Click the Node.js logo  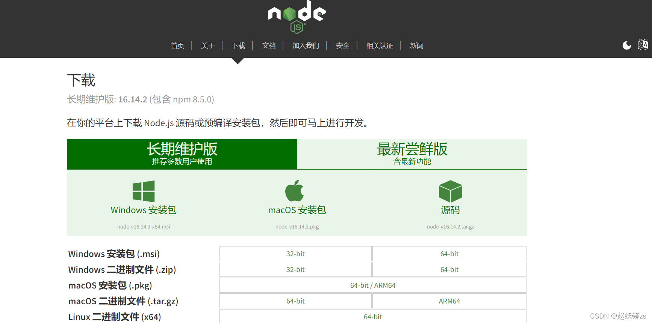(297, 17)
